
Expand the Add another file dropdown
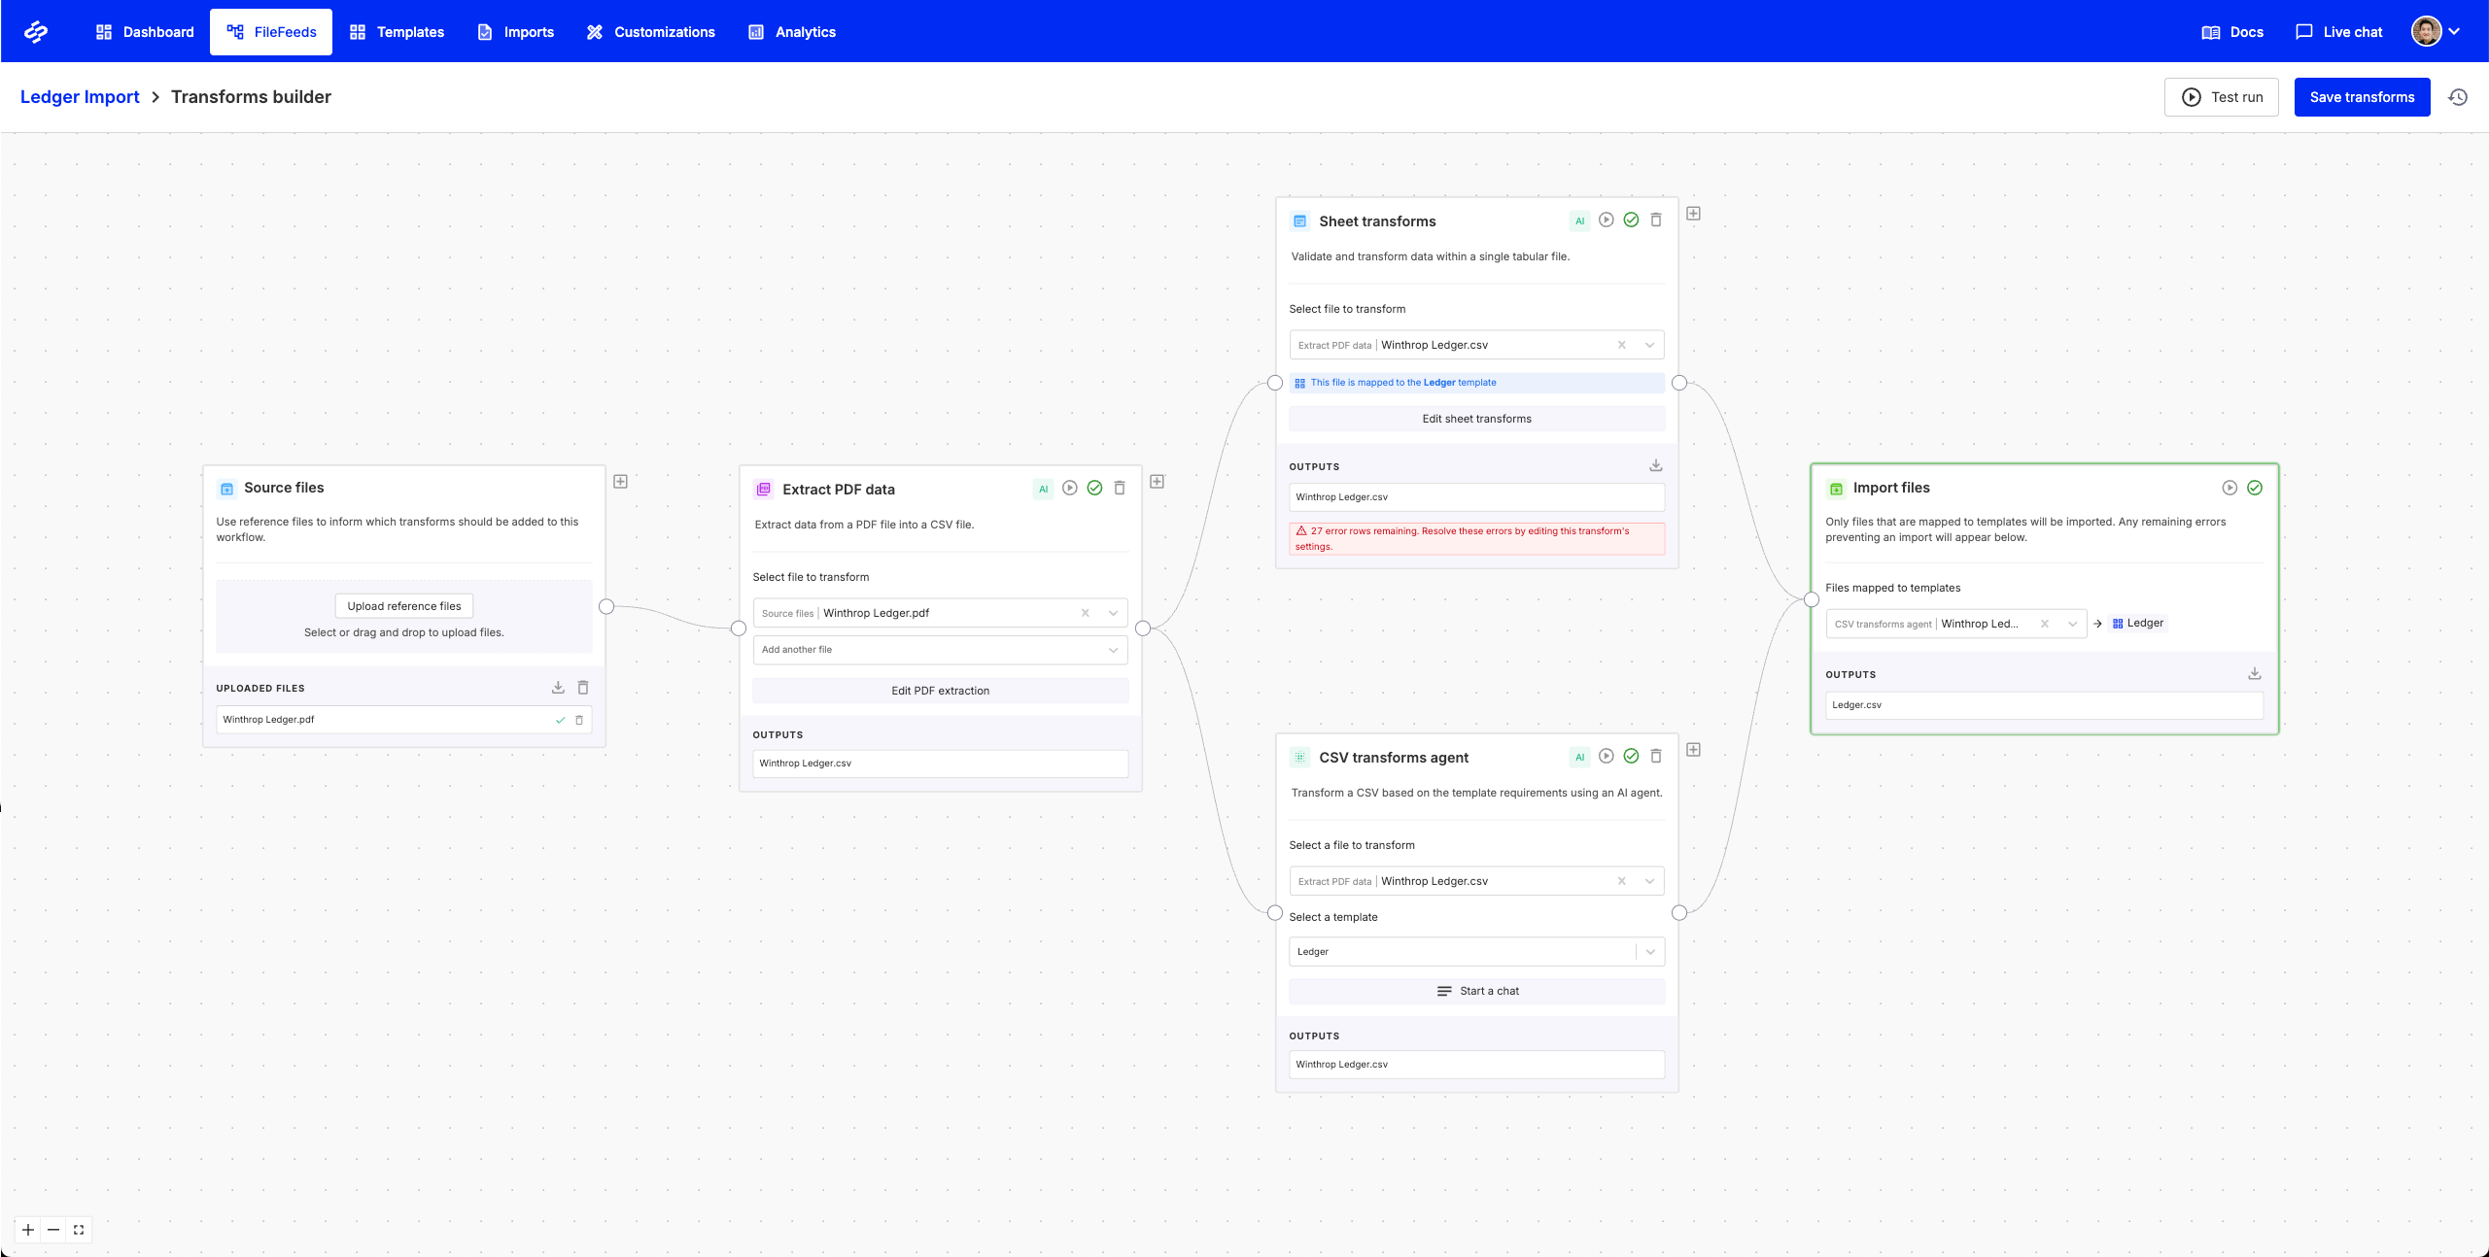(1113, 650)
